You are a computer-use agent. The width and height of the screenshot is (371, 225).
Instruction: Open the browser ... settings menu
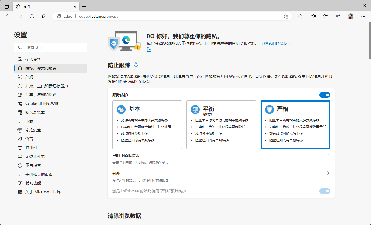coord(363,16)
